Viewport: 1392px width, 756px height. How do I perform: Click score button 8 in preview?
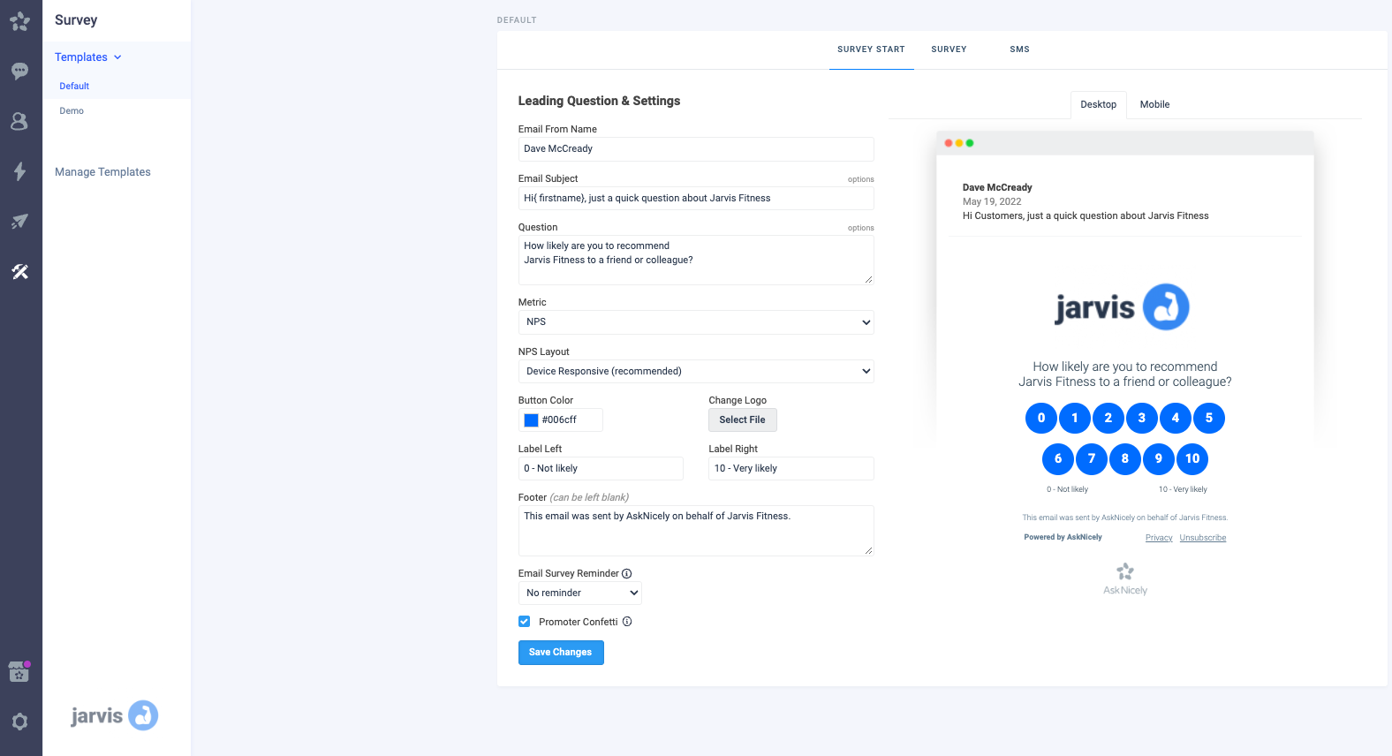(x=1125, y=458)
